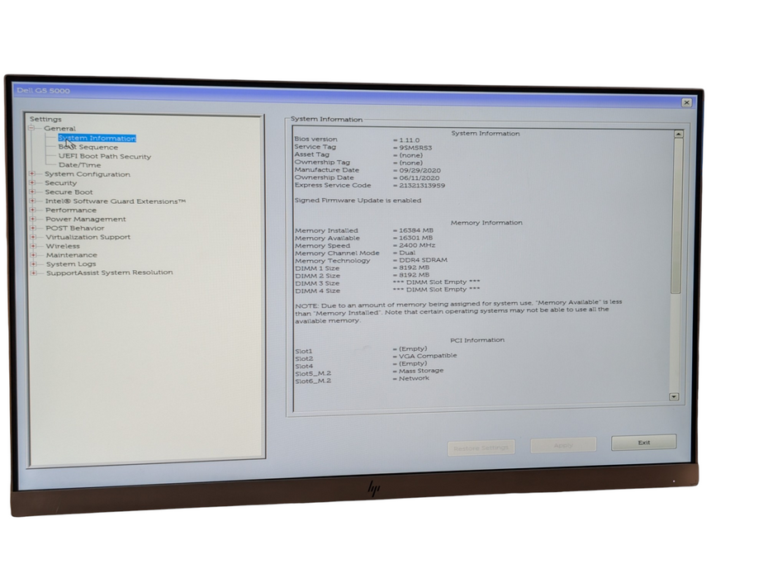The width and height of the screenshot is (768, 578).
Task: Expand the Secure Boot node
Action: click(33, 192)
